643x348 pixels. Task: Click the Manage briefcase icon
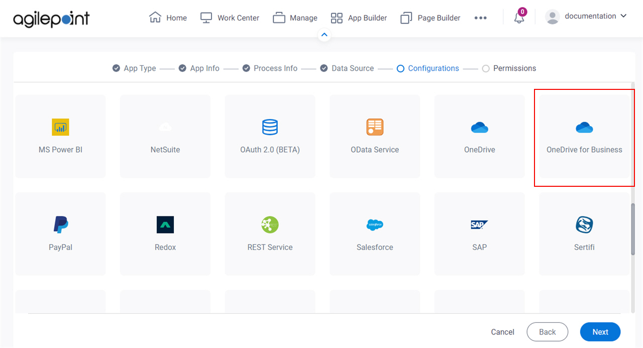(x=279, y=18)
